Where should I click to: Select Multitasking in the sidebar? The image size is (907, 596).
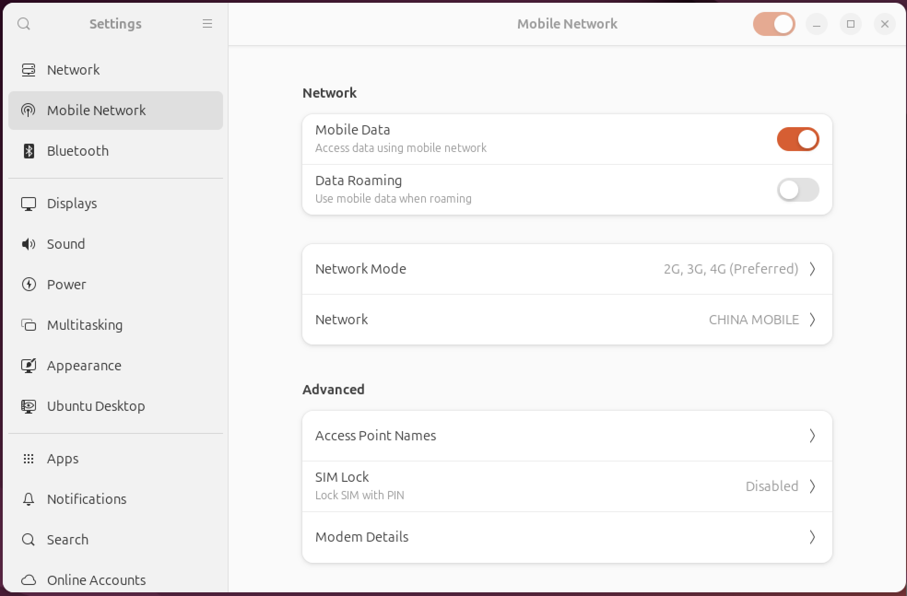point(85,325)
